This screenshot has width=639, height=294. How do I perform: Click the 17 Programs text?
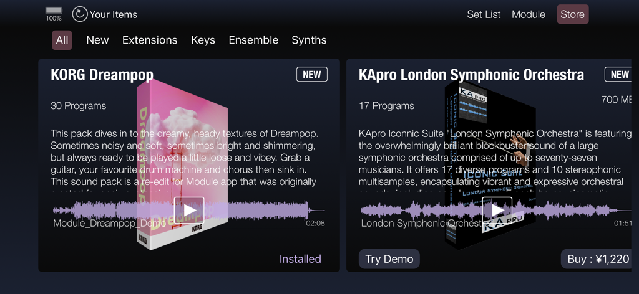(386, 106)
